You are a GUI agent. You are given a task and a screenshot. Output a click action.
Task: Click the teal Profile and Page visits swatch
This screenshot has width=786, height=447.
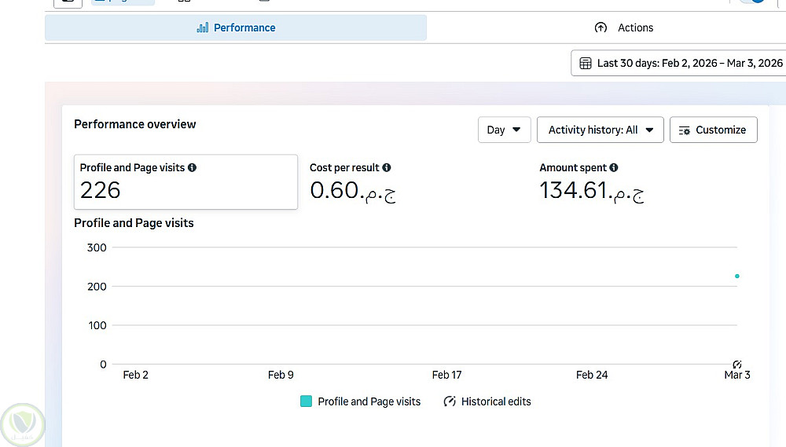[x=307, y=401]
